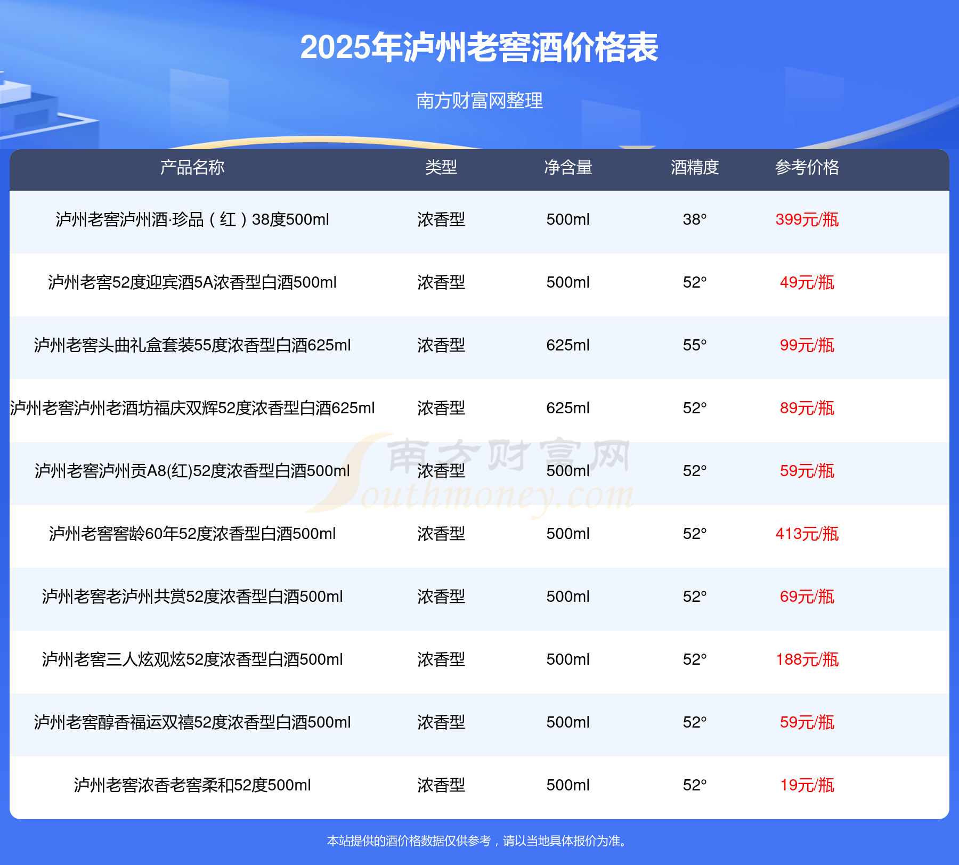Click the "55°" alcohol value
959x865 pixels.
[x=695, y=345]
